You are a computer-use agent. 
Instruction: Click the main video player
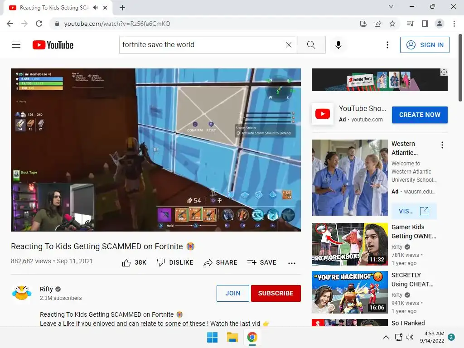click(156, 150)
